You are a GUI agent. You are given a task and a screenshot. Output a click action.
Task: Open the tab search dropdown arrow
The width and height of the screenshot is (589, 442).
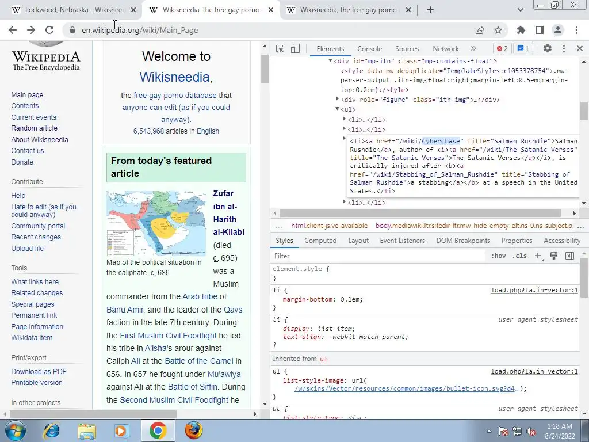[x=520, y=10]
